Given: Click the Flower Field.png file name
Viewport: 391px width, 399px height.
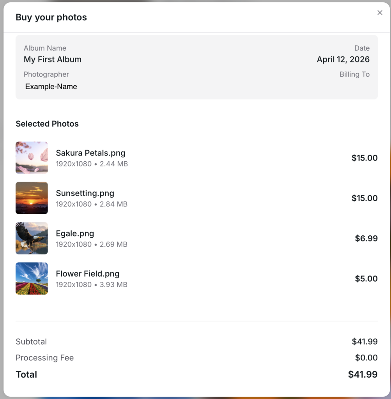Looking at the screenshot, I should click(x=88, y=274).
